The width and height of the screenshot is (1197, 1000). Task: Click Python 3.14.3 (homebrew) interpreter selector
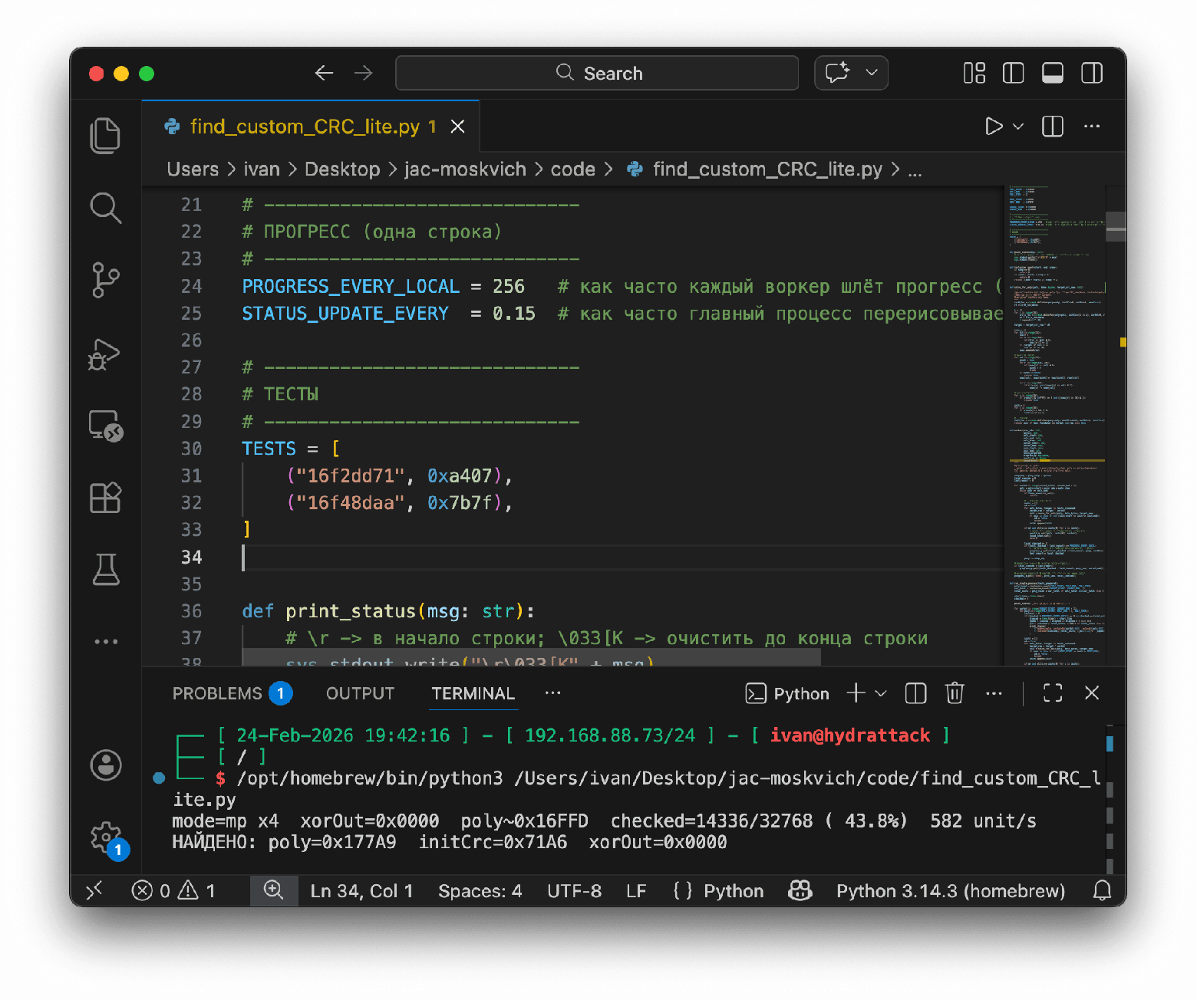pyautogui.click(x=950, y=890)
